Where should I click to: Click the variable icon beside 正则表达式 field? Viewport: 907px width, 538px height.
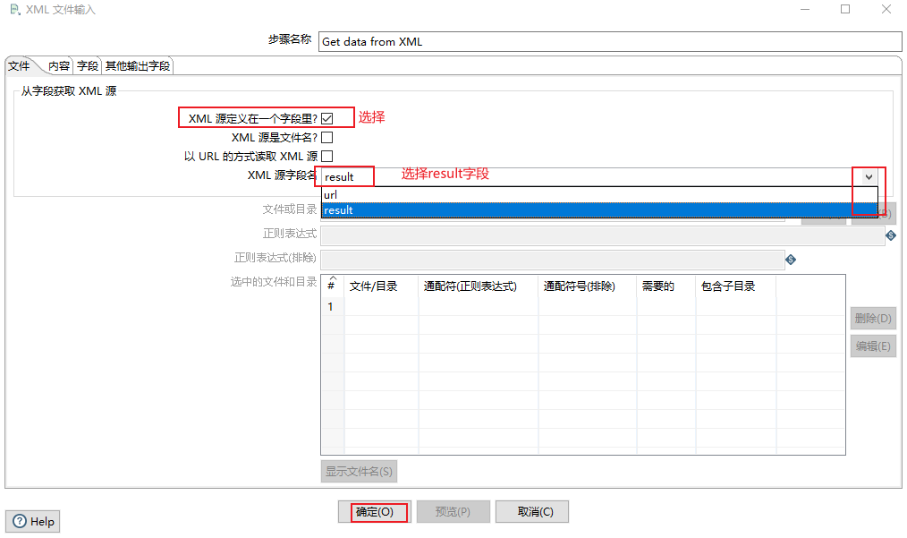pyautogui.click(x=891, y=235)
